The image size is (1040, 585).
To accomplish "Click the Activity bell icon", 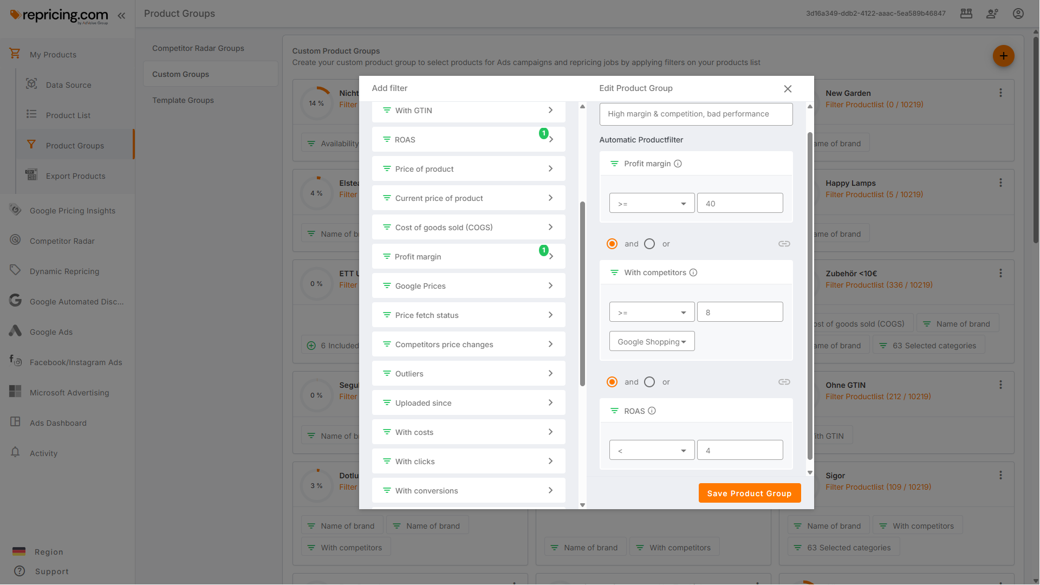I will (x=15, y=452).
